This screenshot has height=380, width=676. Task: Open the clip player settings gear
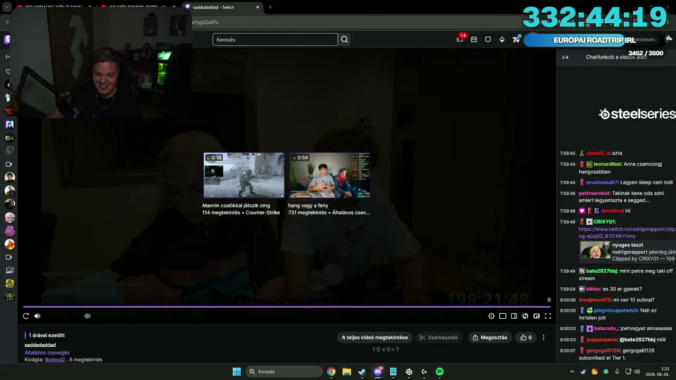click(491, 316)
